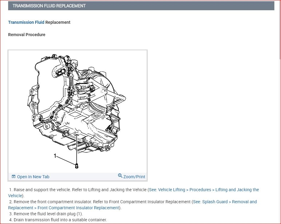Click the blue 'Vehicle' link ending step 1
The height and width of the screenshot is (224, 281).
[x=15, y=196]
